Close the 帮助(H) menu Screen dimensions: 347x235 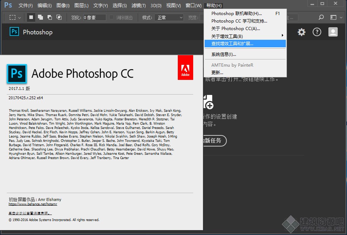click(x=214, y=5)
